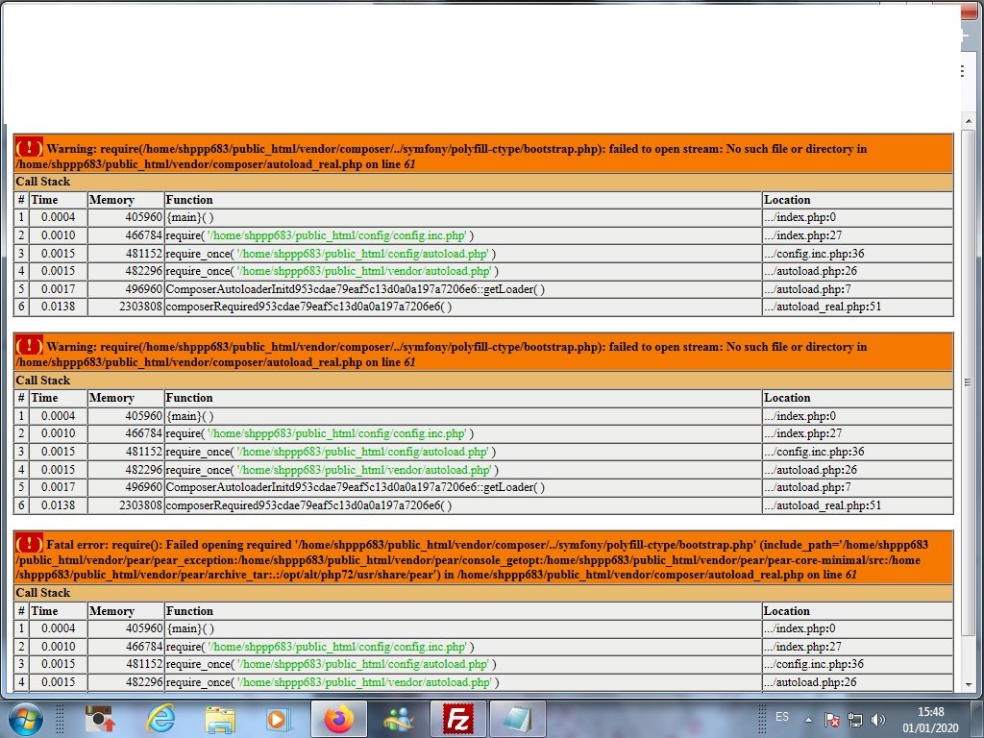
Task: Click '::getLoader( )' function cell in second Warning table
Action: (x=356, y=487)
